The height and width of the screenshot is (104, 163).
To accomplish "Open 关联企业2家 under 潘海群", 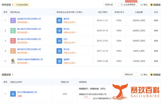I will tap(70, 63).
